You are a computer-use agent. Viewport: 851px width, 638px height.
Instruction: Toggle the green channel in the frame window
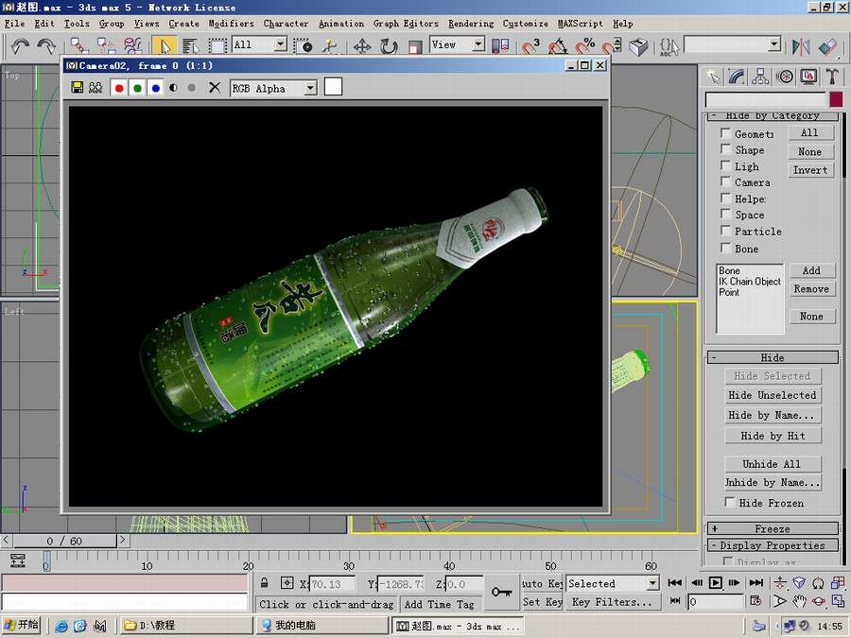point(137,88)
